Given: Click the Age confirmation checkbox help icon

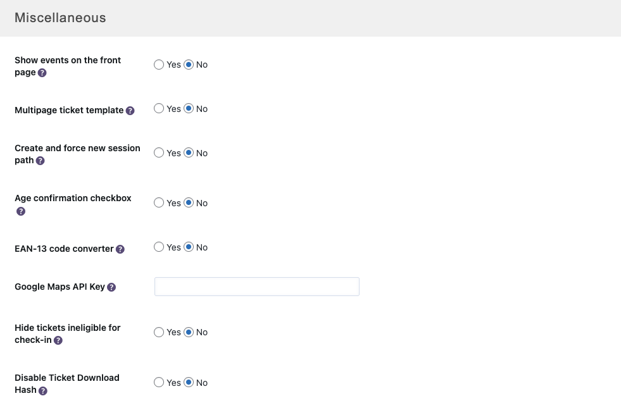Looking at the screenshot, I should pyautogui.click(x=20, y=211).
